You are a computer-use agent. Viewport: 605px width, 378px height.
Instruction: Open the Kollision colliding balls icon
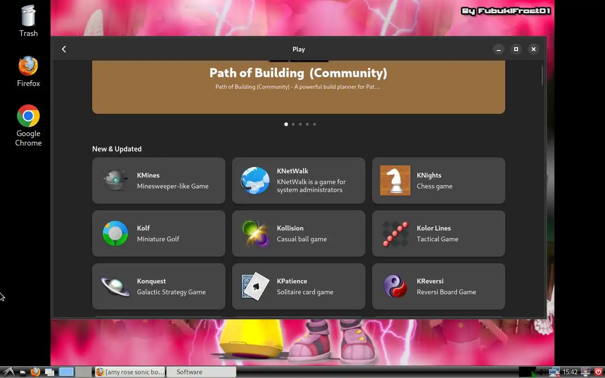click(x=255, y=233)
